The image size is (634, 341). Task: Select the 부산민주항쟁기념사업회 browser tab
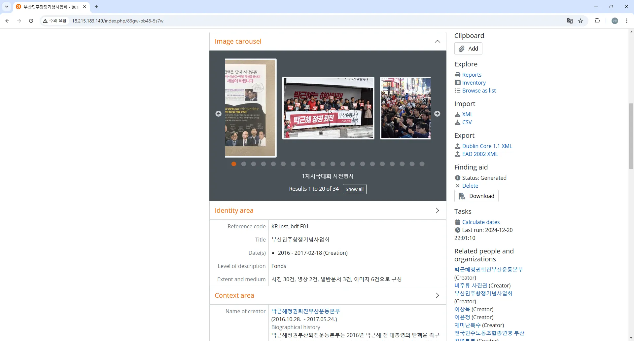52,7
